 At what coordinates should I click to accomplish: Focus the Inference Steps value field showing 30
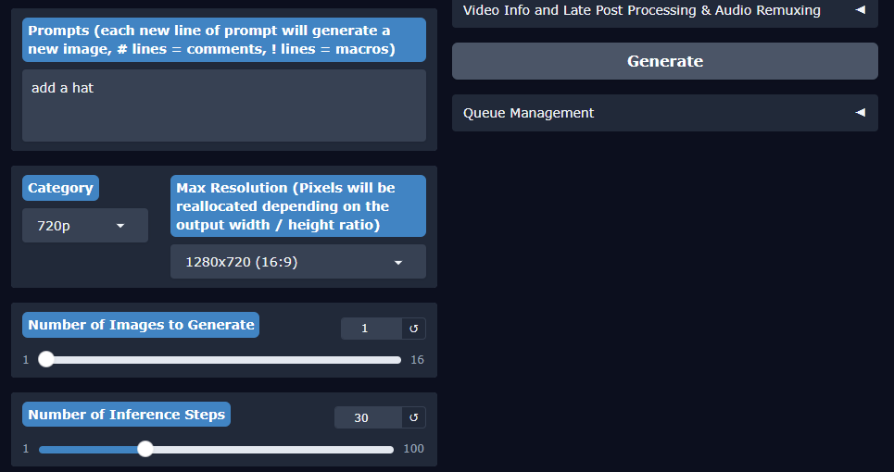coord(367,418)
